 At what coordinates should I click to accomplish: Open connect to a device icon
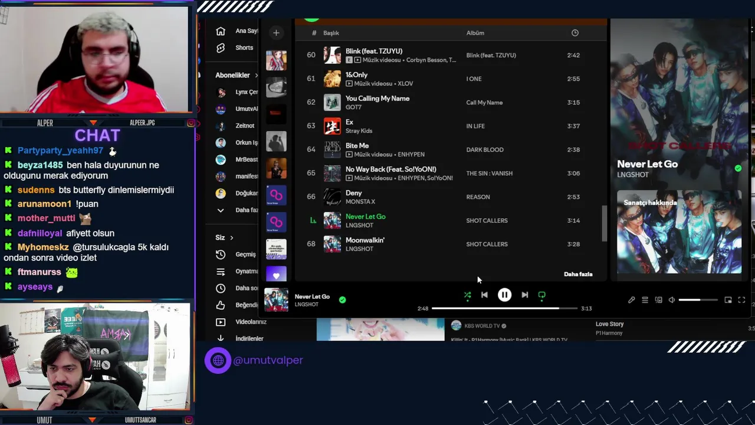tap(658, 300)
